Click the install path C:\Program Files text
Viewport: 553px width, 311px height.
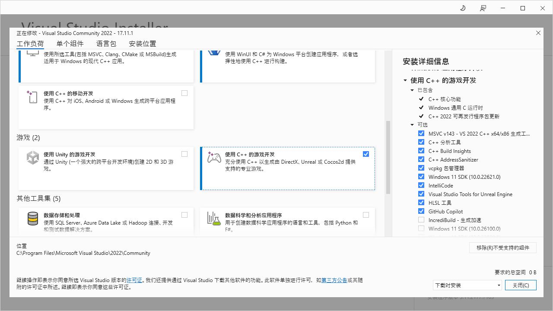coord(83,253)
